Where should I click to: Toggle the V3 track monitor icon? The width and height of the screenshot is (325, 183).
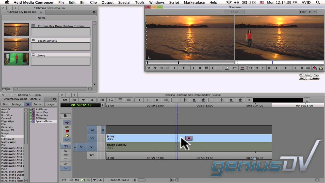[103, 130]
